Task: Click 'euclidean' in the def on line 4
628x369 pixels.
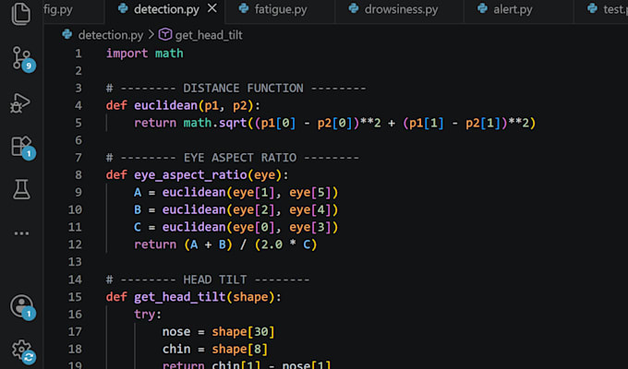Action: pos(166,106)
